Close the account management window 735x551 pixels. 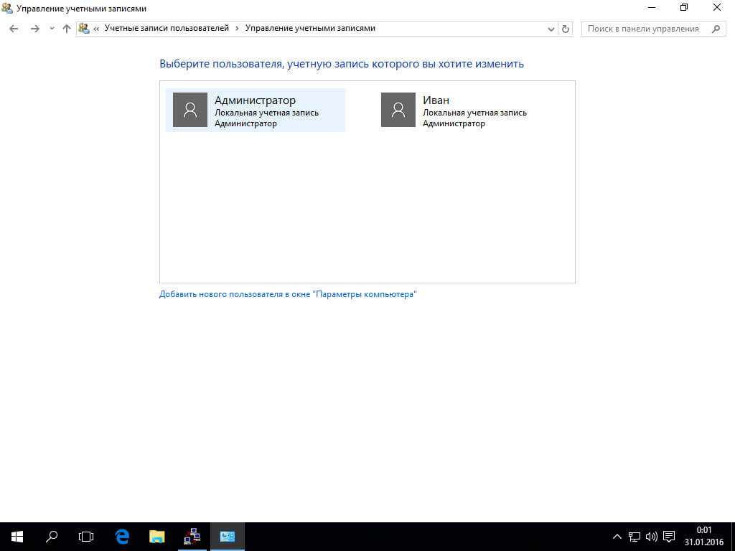coord(717,8)
